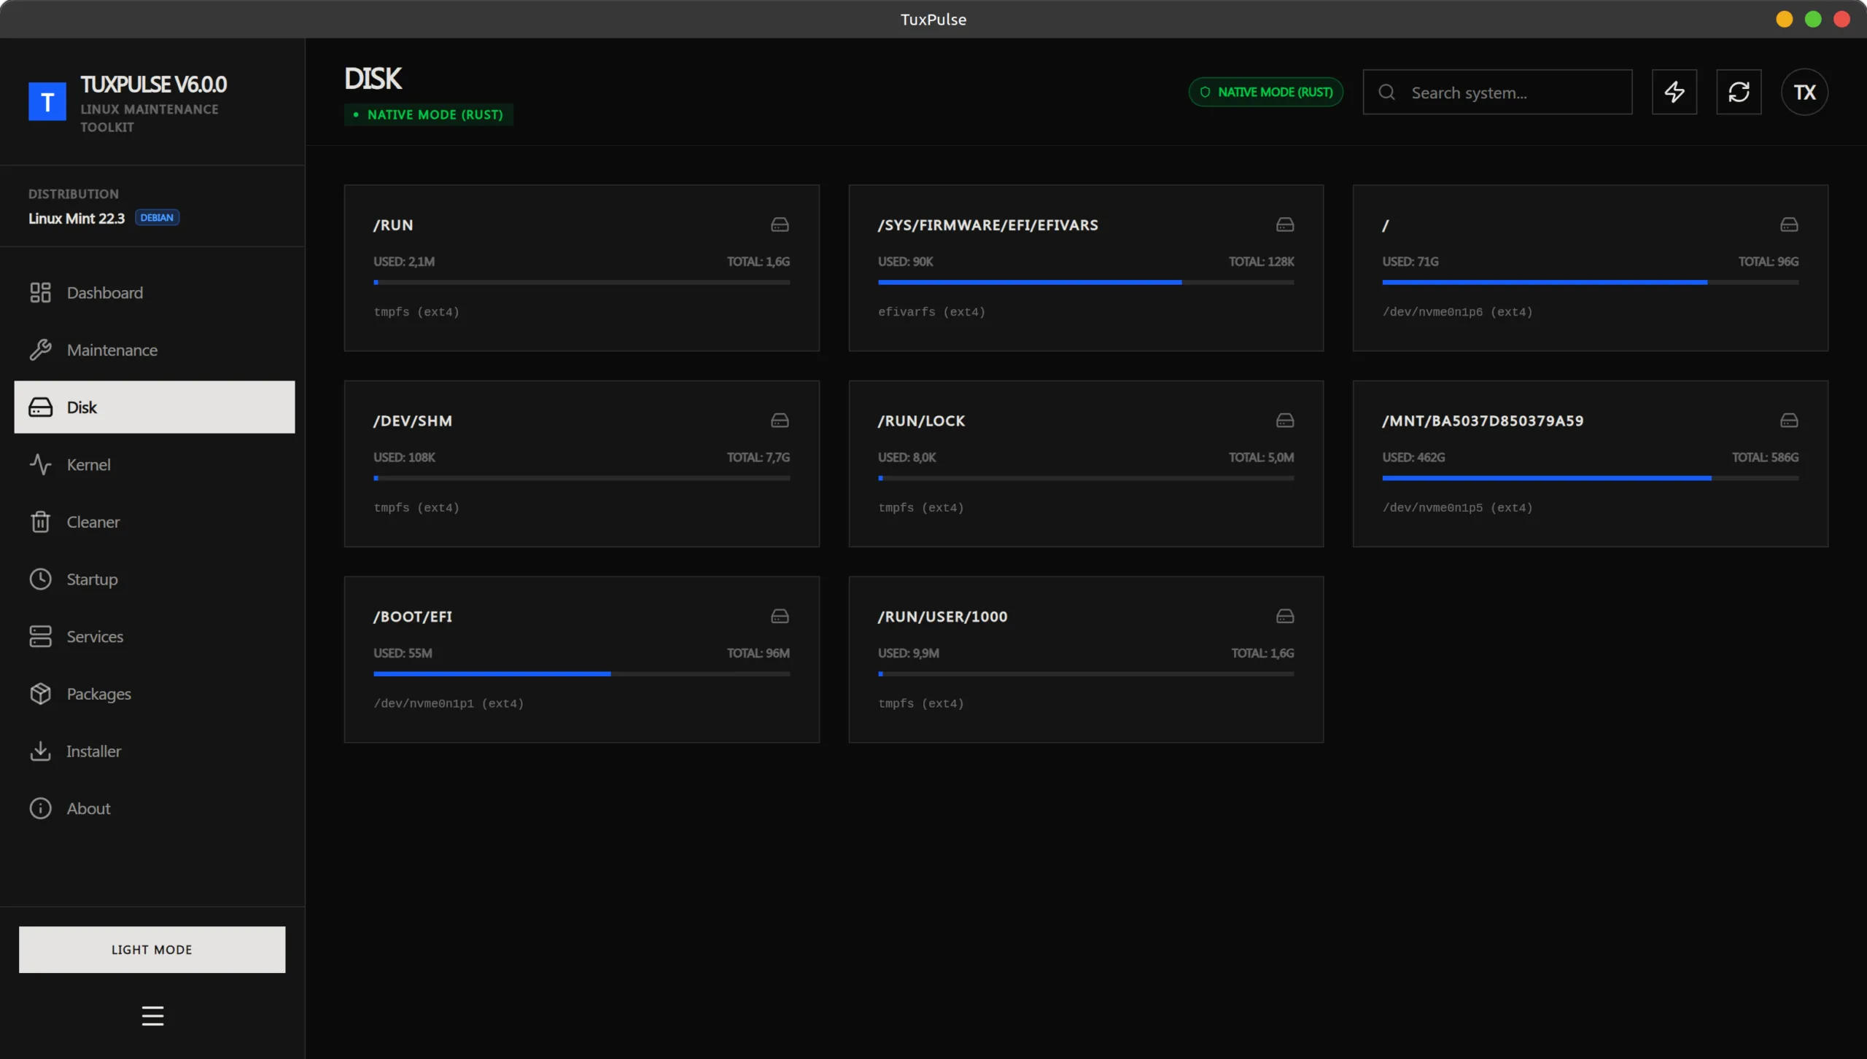Open the Cleaner section
The width and height of the screenshot is (1867, 1059).
93,522
